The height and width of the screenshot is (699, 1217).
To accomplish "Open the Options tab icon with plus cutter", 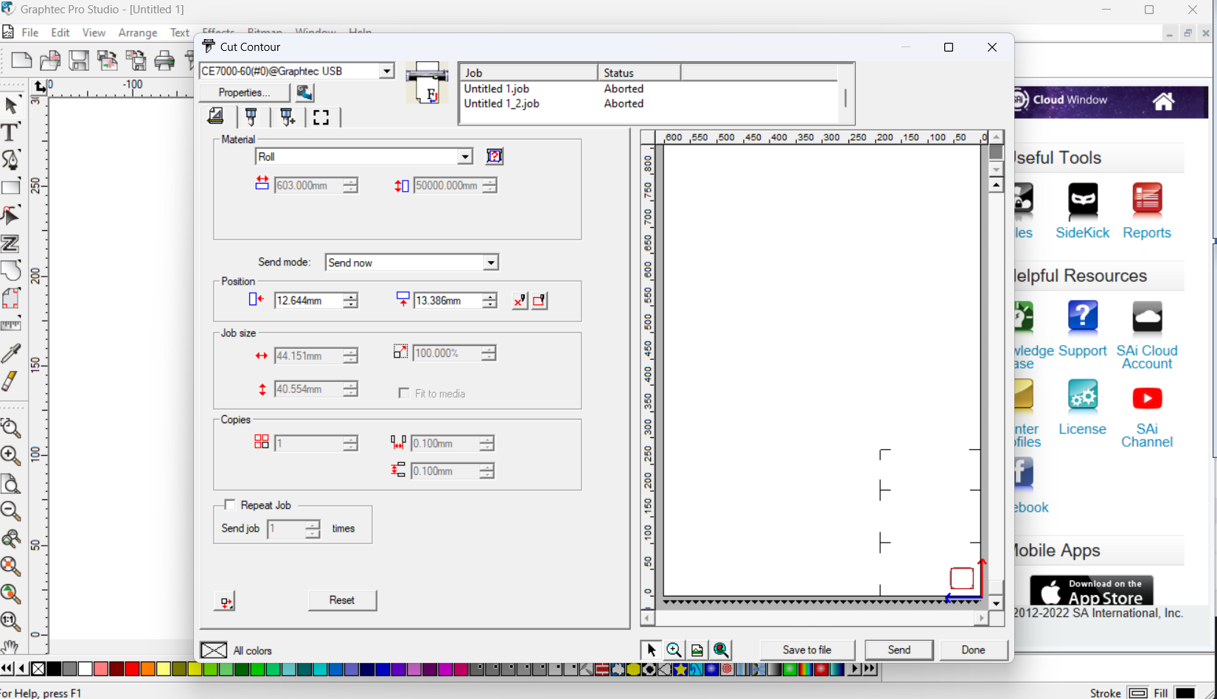I will pyautogui.click(x=287, y=116).
